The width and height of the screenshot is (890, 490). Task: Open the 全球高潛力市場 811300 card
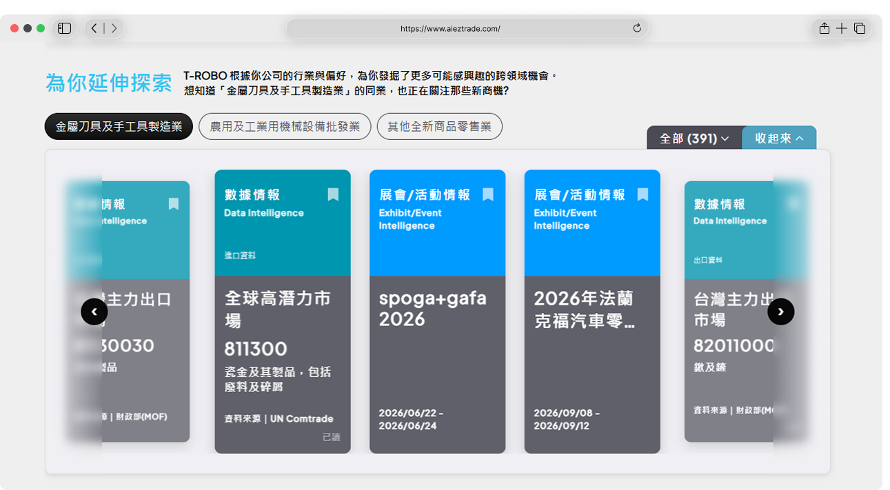283,312
